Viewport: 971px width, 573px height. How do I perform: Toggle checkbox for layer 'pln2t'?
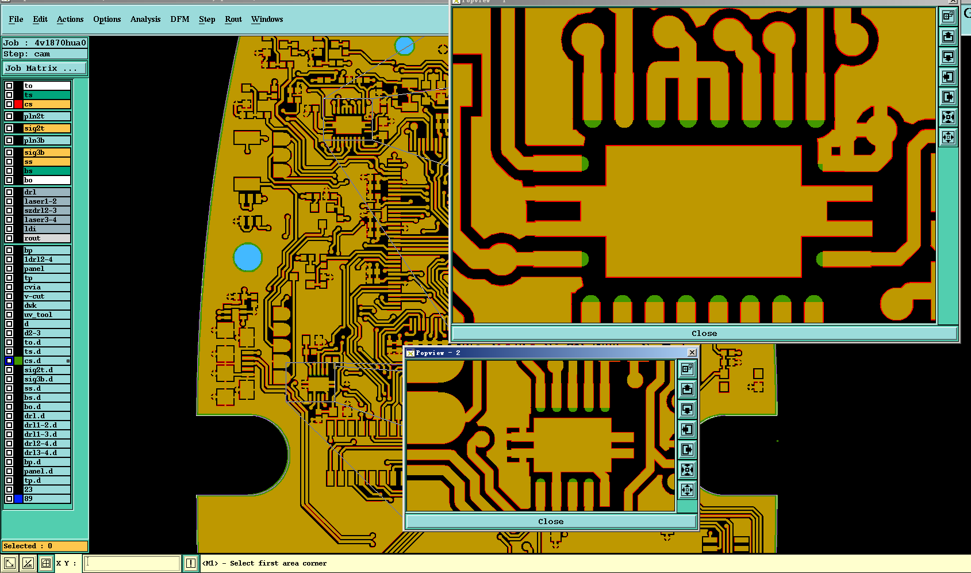9,116
